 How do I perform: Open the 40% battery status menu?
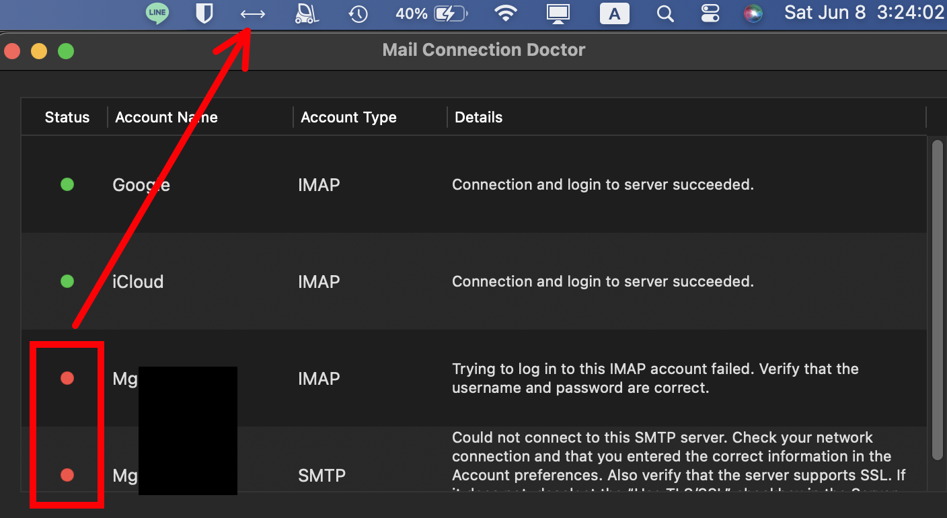point(432,13)
